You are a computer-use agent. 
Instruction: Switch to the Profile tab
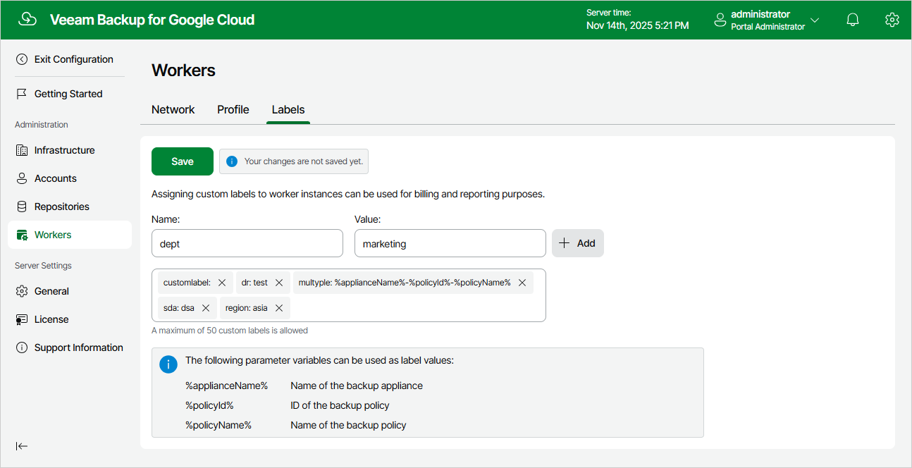233,109
